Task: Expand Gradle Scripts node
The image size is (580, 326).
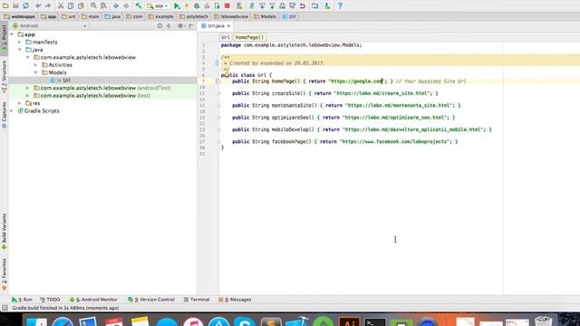Action: pyautogui.click(x=12, y=110)
